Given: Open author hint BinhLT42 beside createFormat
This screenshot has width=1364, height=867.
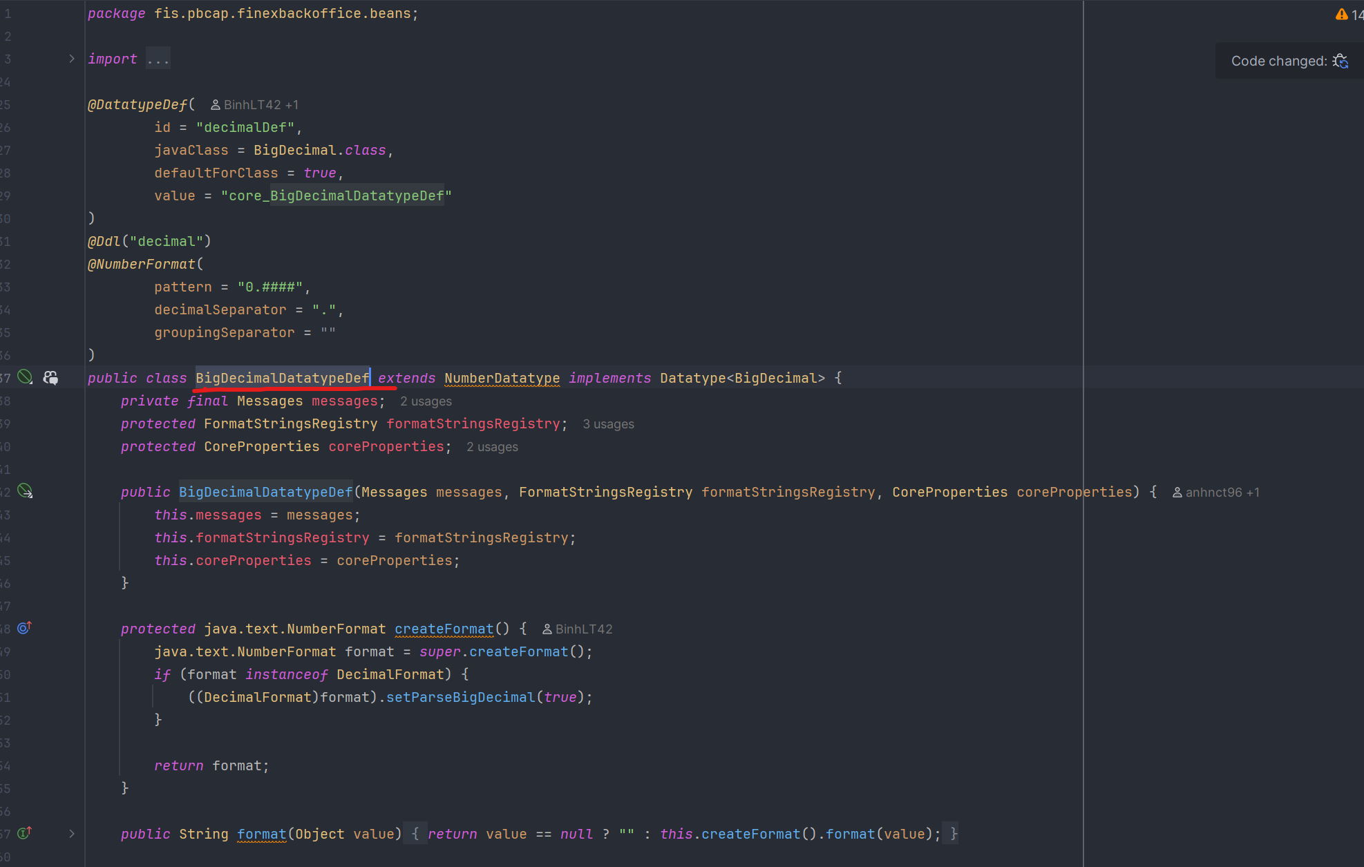Looking at the screenshot, I should click(578, 629).
